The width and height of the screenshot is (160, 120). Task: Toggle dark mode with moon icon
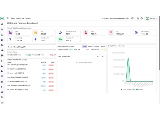coord(142,18)
